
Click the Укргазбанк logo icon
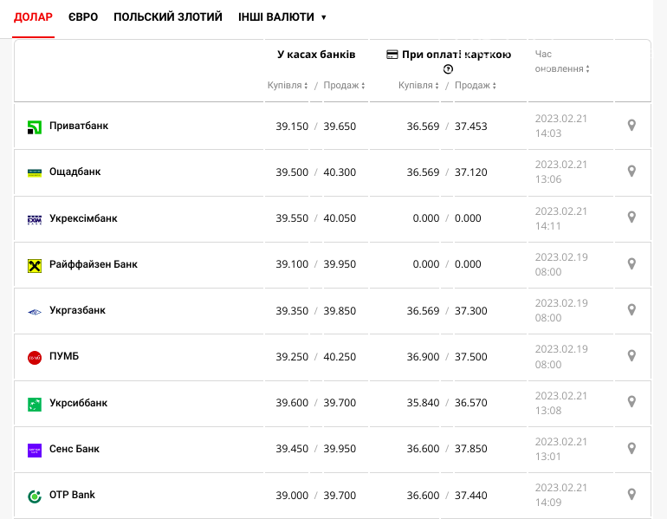coord(35,312)
